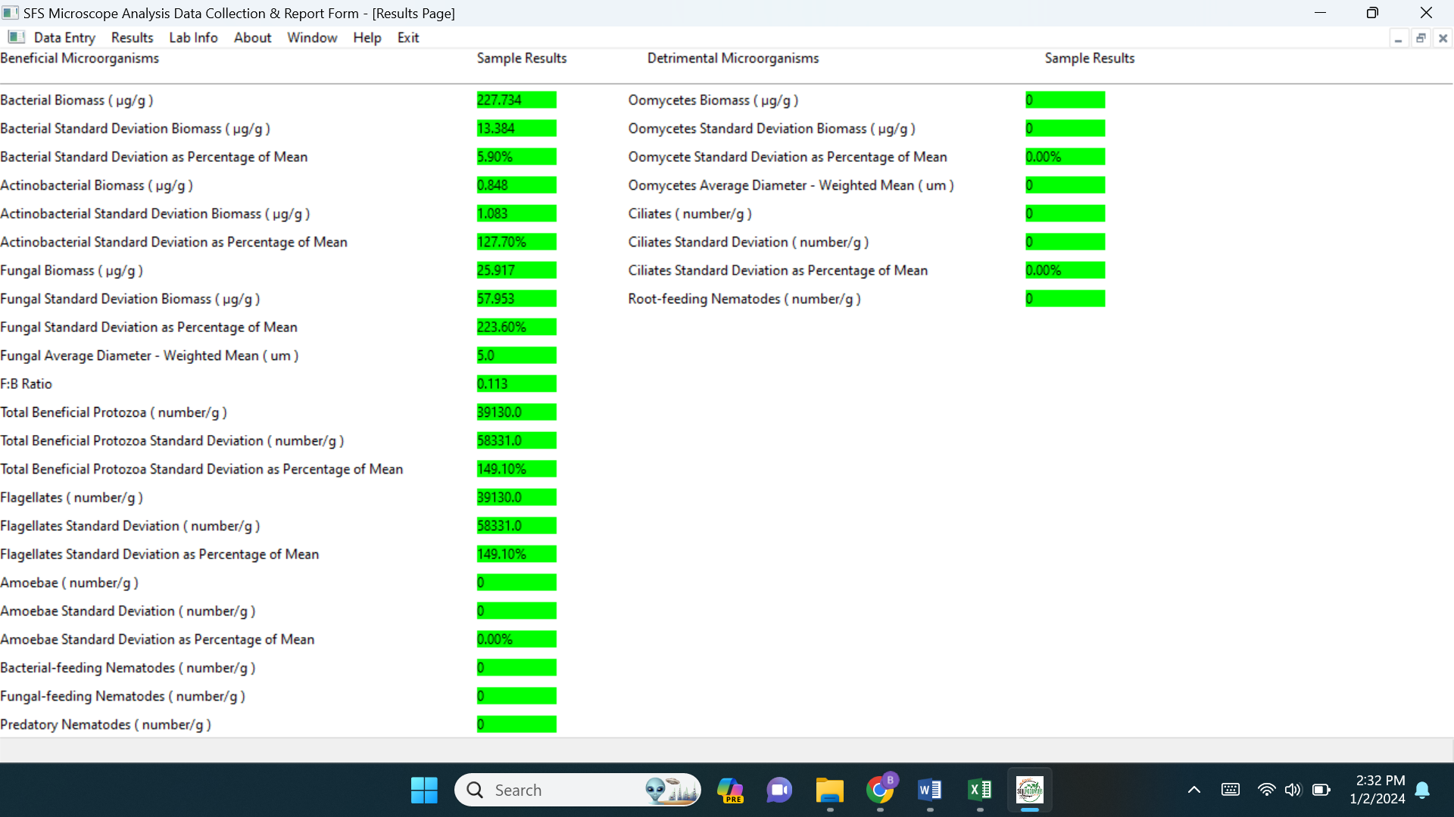
Task: Click the 5.90% bacterial percentage value
Action: click(x=516, y=157)
